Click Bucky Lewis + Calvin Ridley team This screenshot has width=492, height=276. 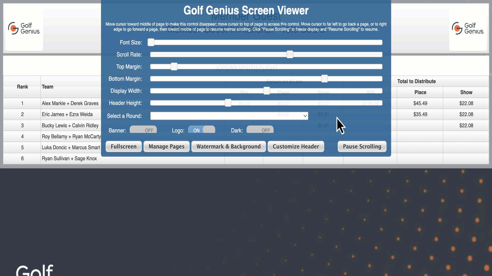point(70,125)
